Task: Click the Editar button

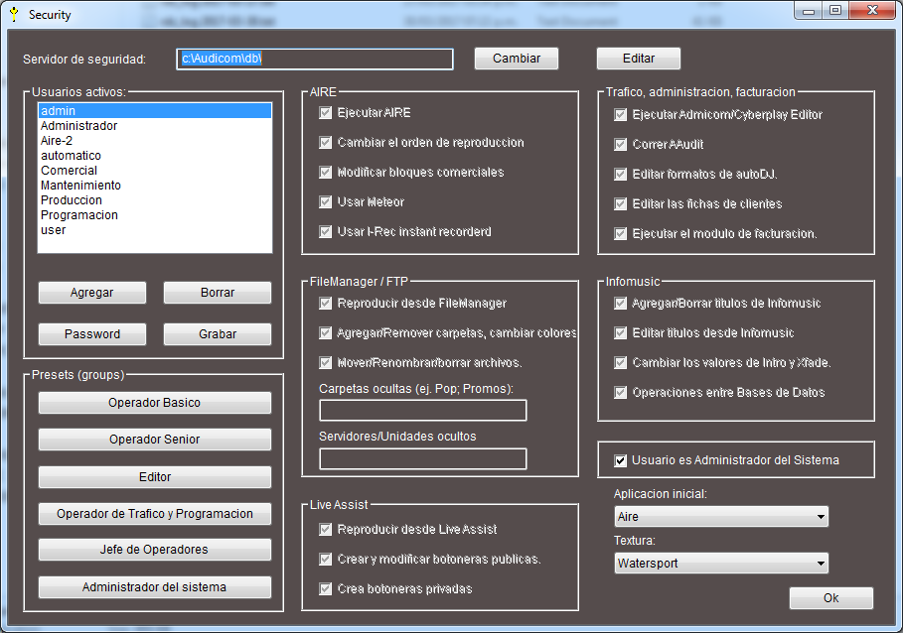Action: [638, 59]
